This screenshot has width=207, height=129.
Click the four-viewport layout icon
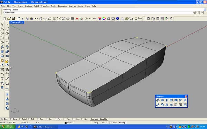coord(72,19)
